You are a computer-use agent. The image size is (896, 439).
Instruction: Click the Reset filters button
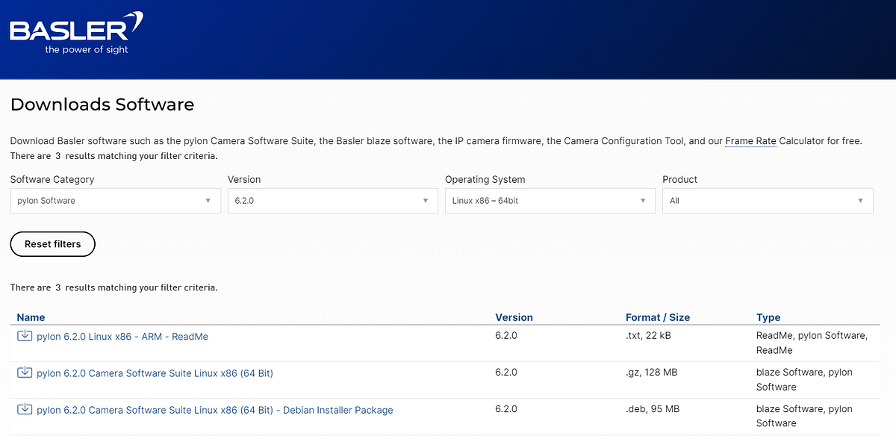(x=53, y=244)
